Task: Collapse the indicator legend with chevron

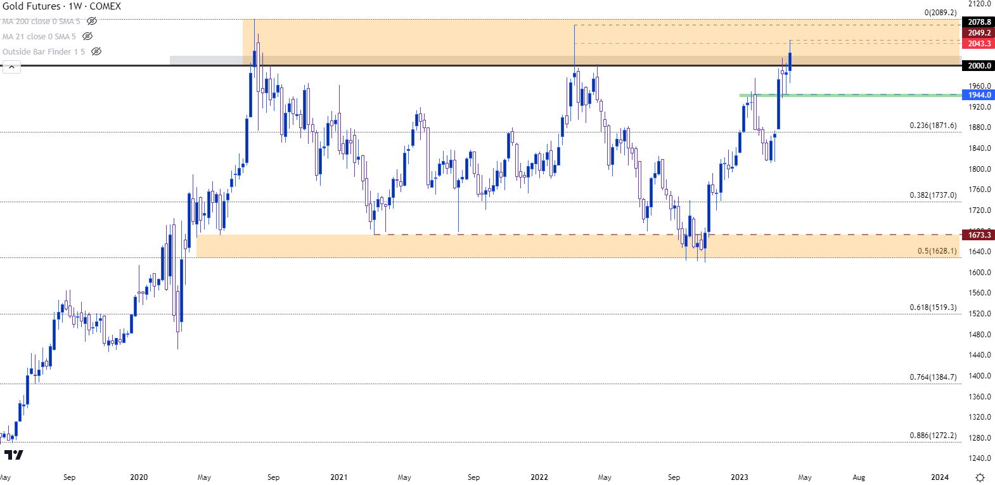Action: [11, 67]
